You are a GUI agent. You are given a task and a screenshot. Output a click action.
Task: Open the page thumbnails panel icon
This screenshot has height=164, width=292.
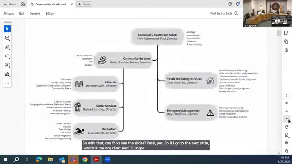click(286, 41)
